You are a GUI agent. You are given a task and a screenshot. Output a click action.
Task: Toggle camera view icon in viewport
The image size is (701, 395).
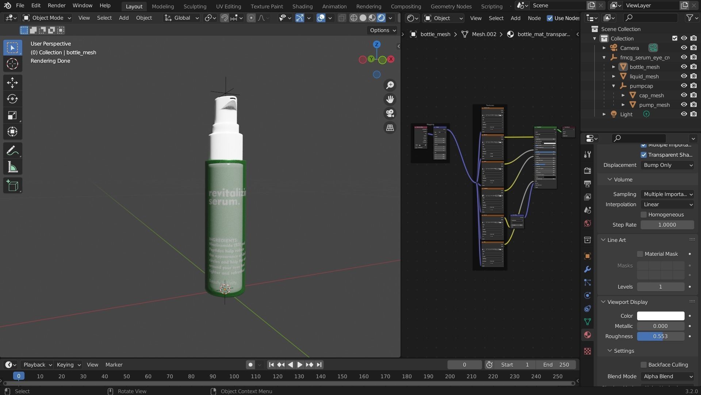pyautogui.click(x=390, y=113)
